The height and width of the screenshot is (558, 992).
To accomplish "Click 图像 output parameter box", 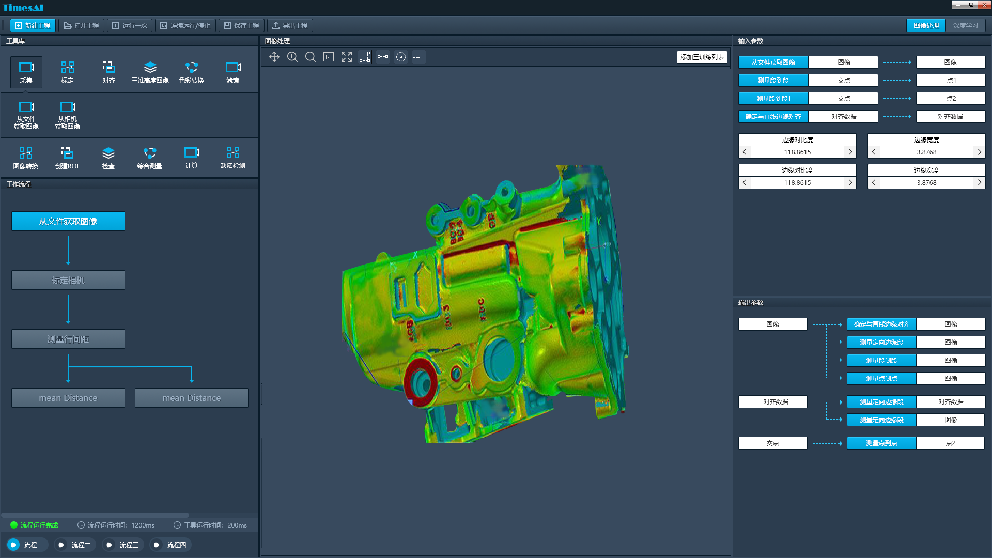I will [772, 324].
